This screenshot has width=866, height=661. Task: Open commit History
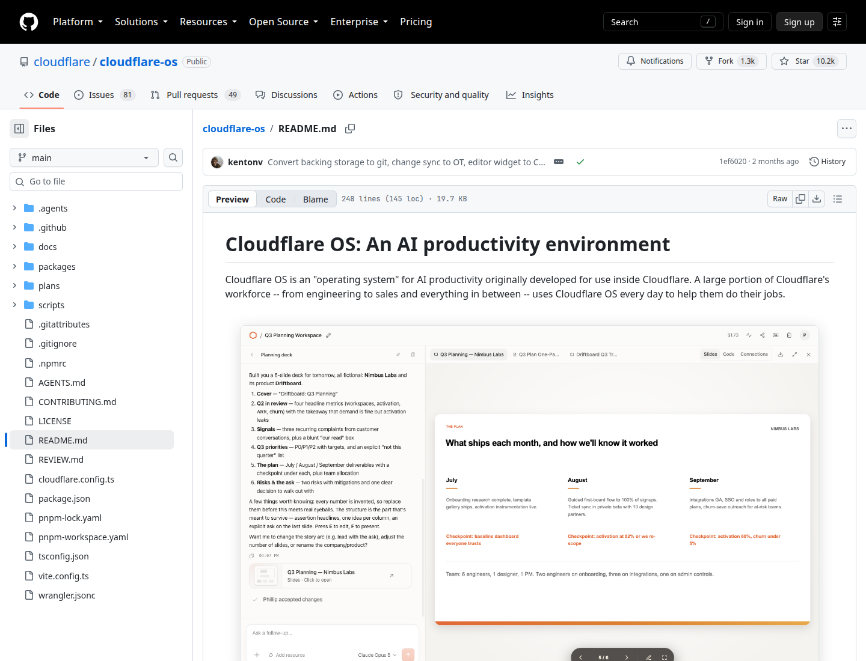click(828, 162)
